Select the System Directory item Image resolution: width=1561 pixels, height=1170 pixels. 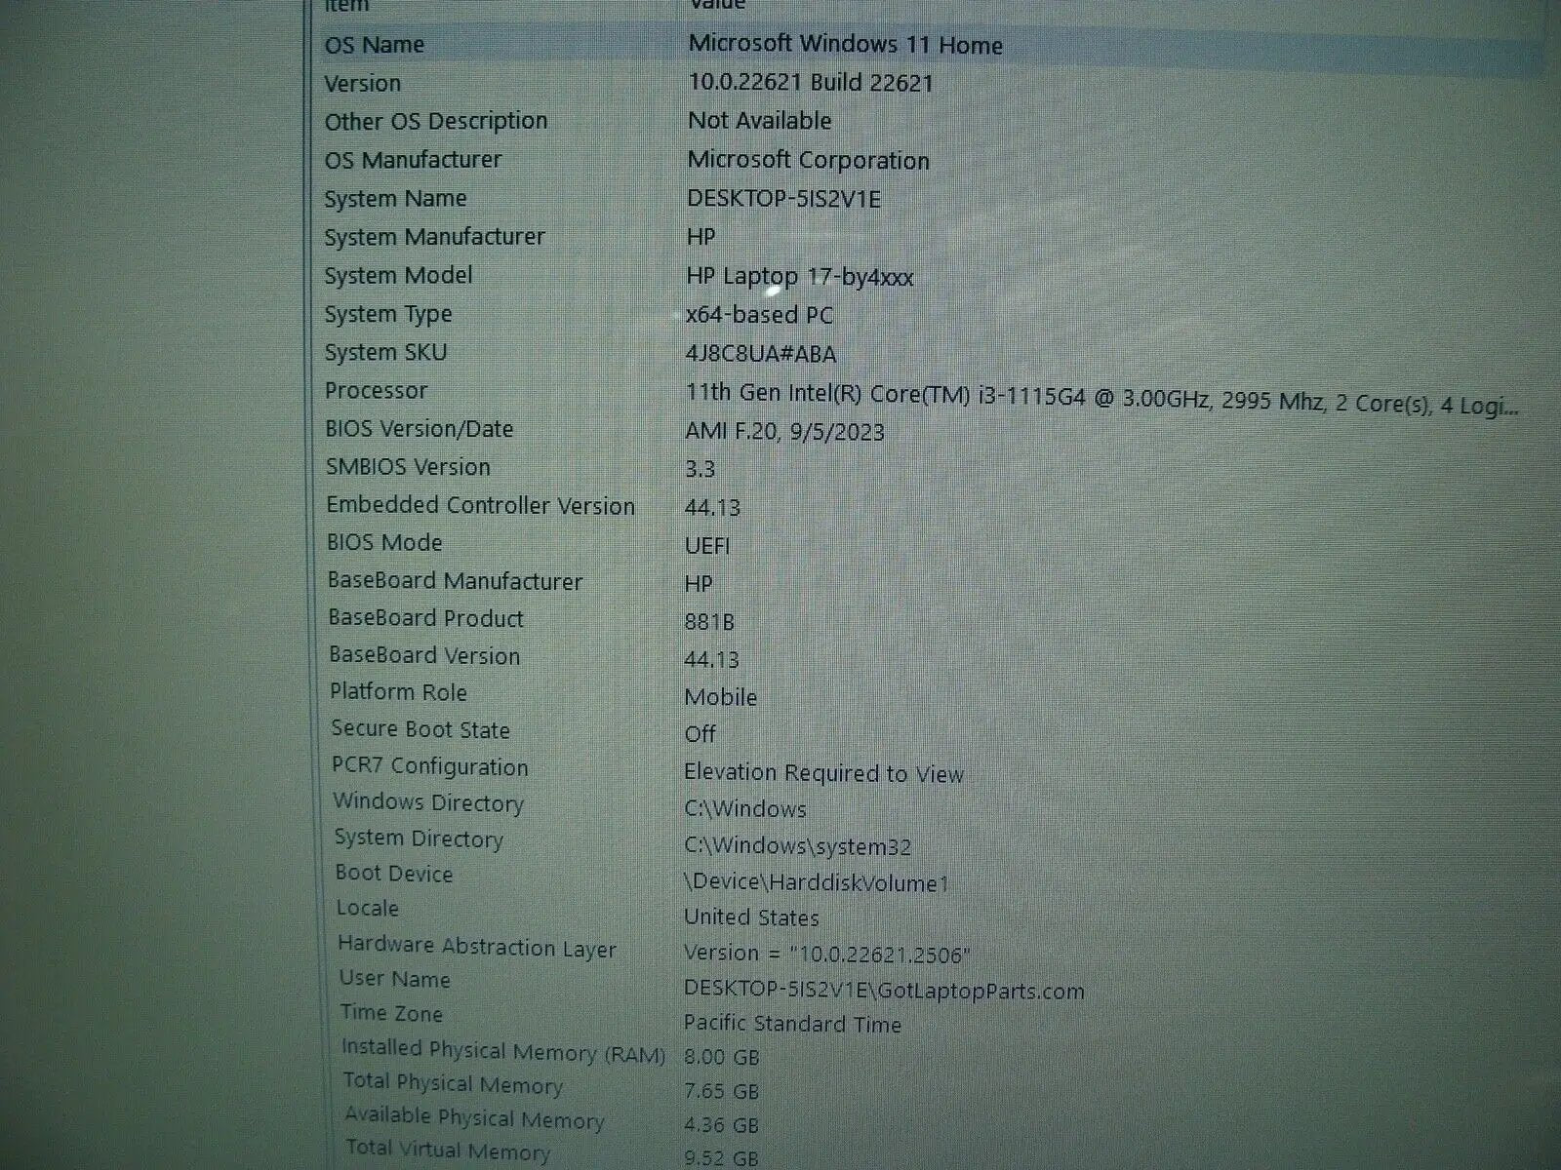(x=419, y=838)
